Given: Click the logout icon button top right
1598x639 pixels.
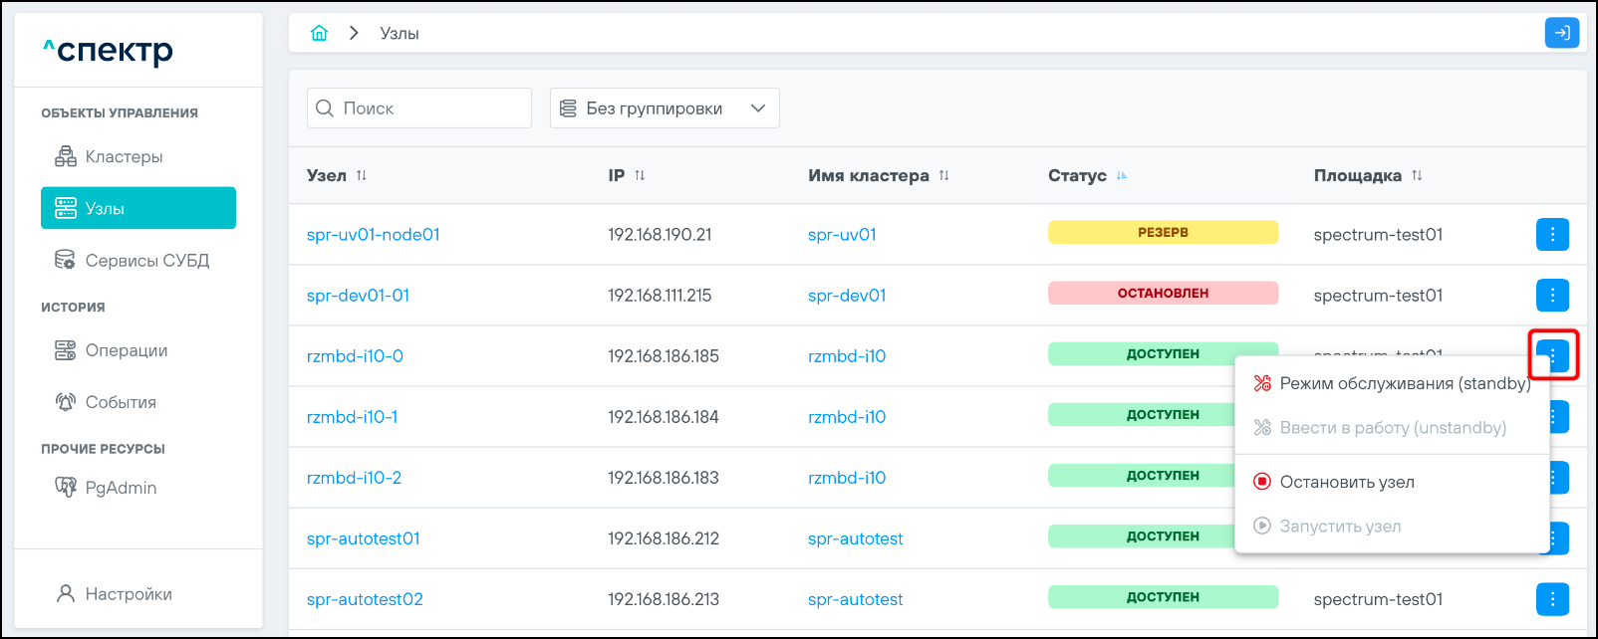Looking at the screenshot, I should (x=1561, y=33).
